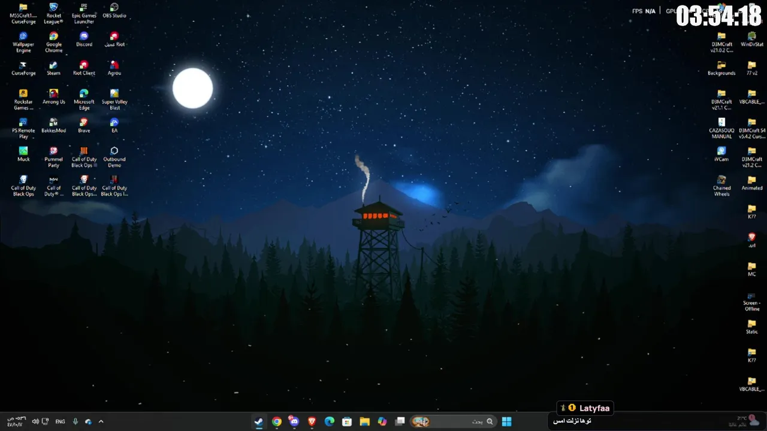Select the Muck game icon
This screenshot has width=767, height=431.
pos(23,155)
